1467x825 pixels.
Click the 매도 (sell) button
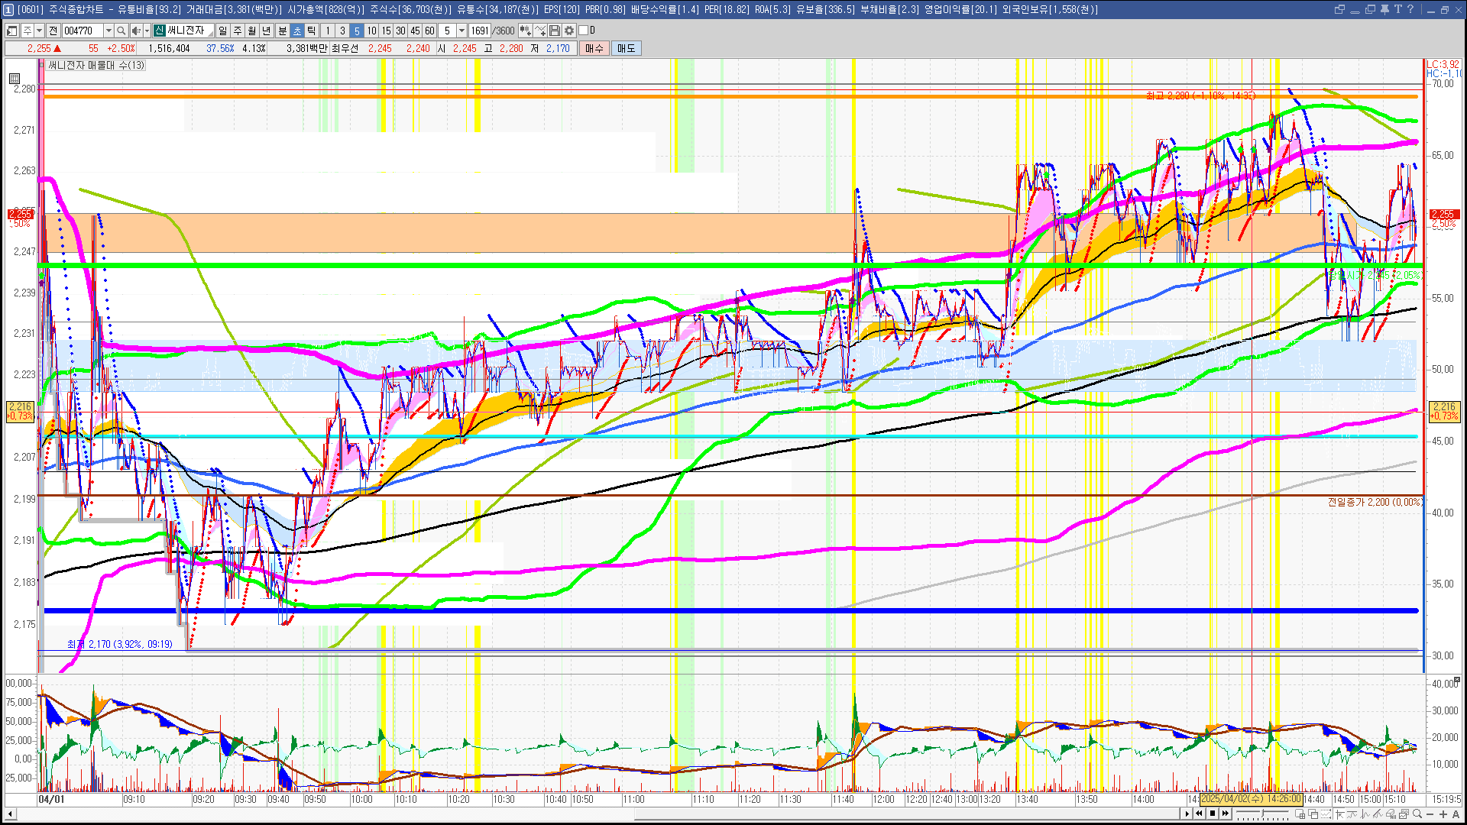(x=627, y=48)
